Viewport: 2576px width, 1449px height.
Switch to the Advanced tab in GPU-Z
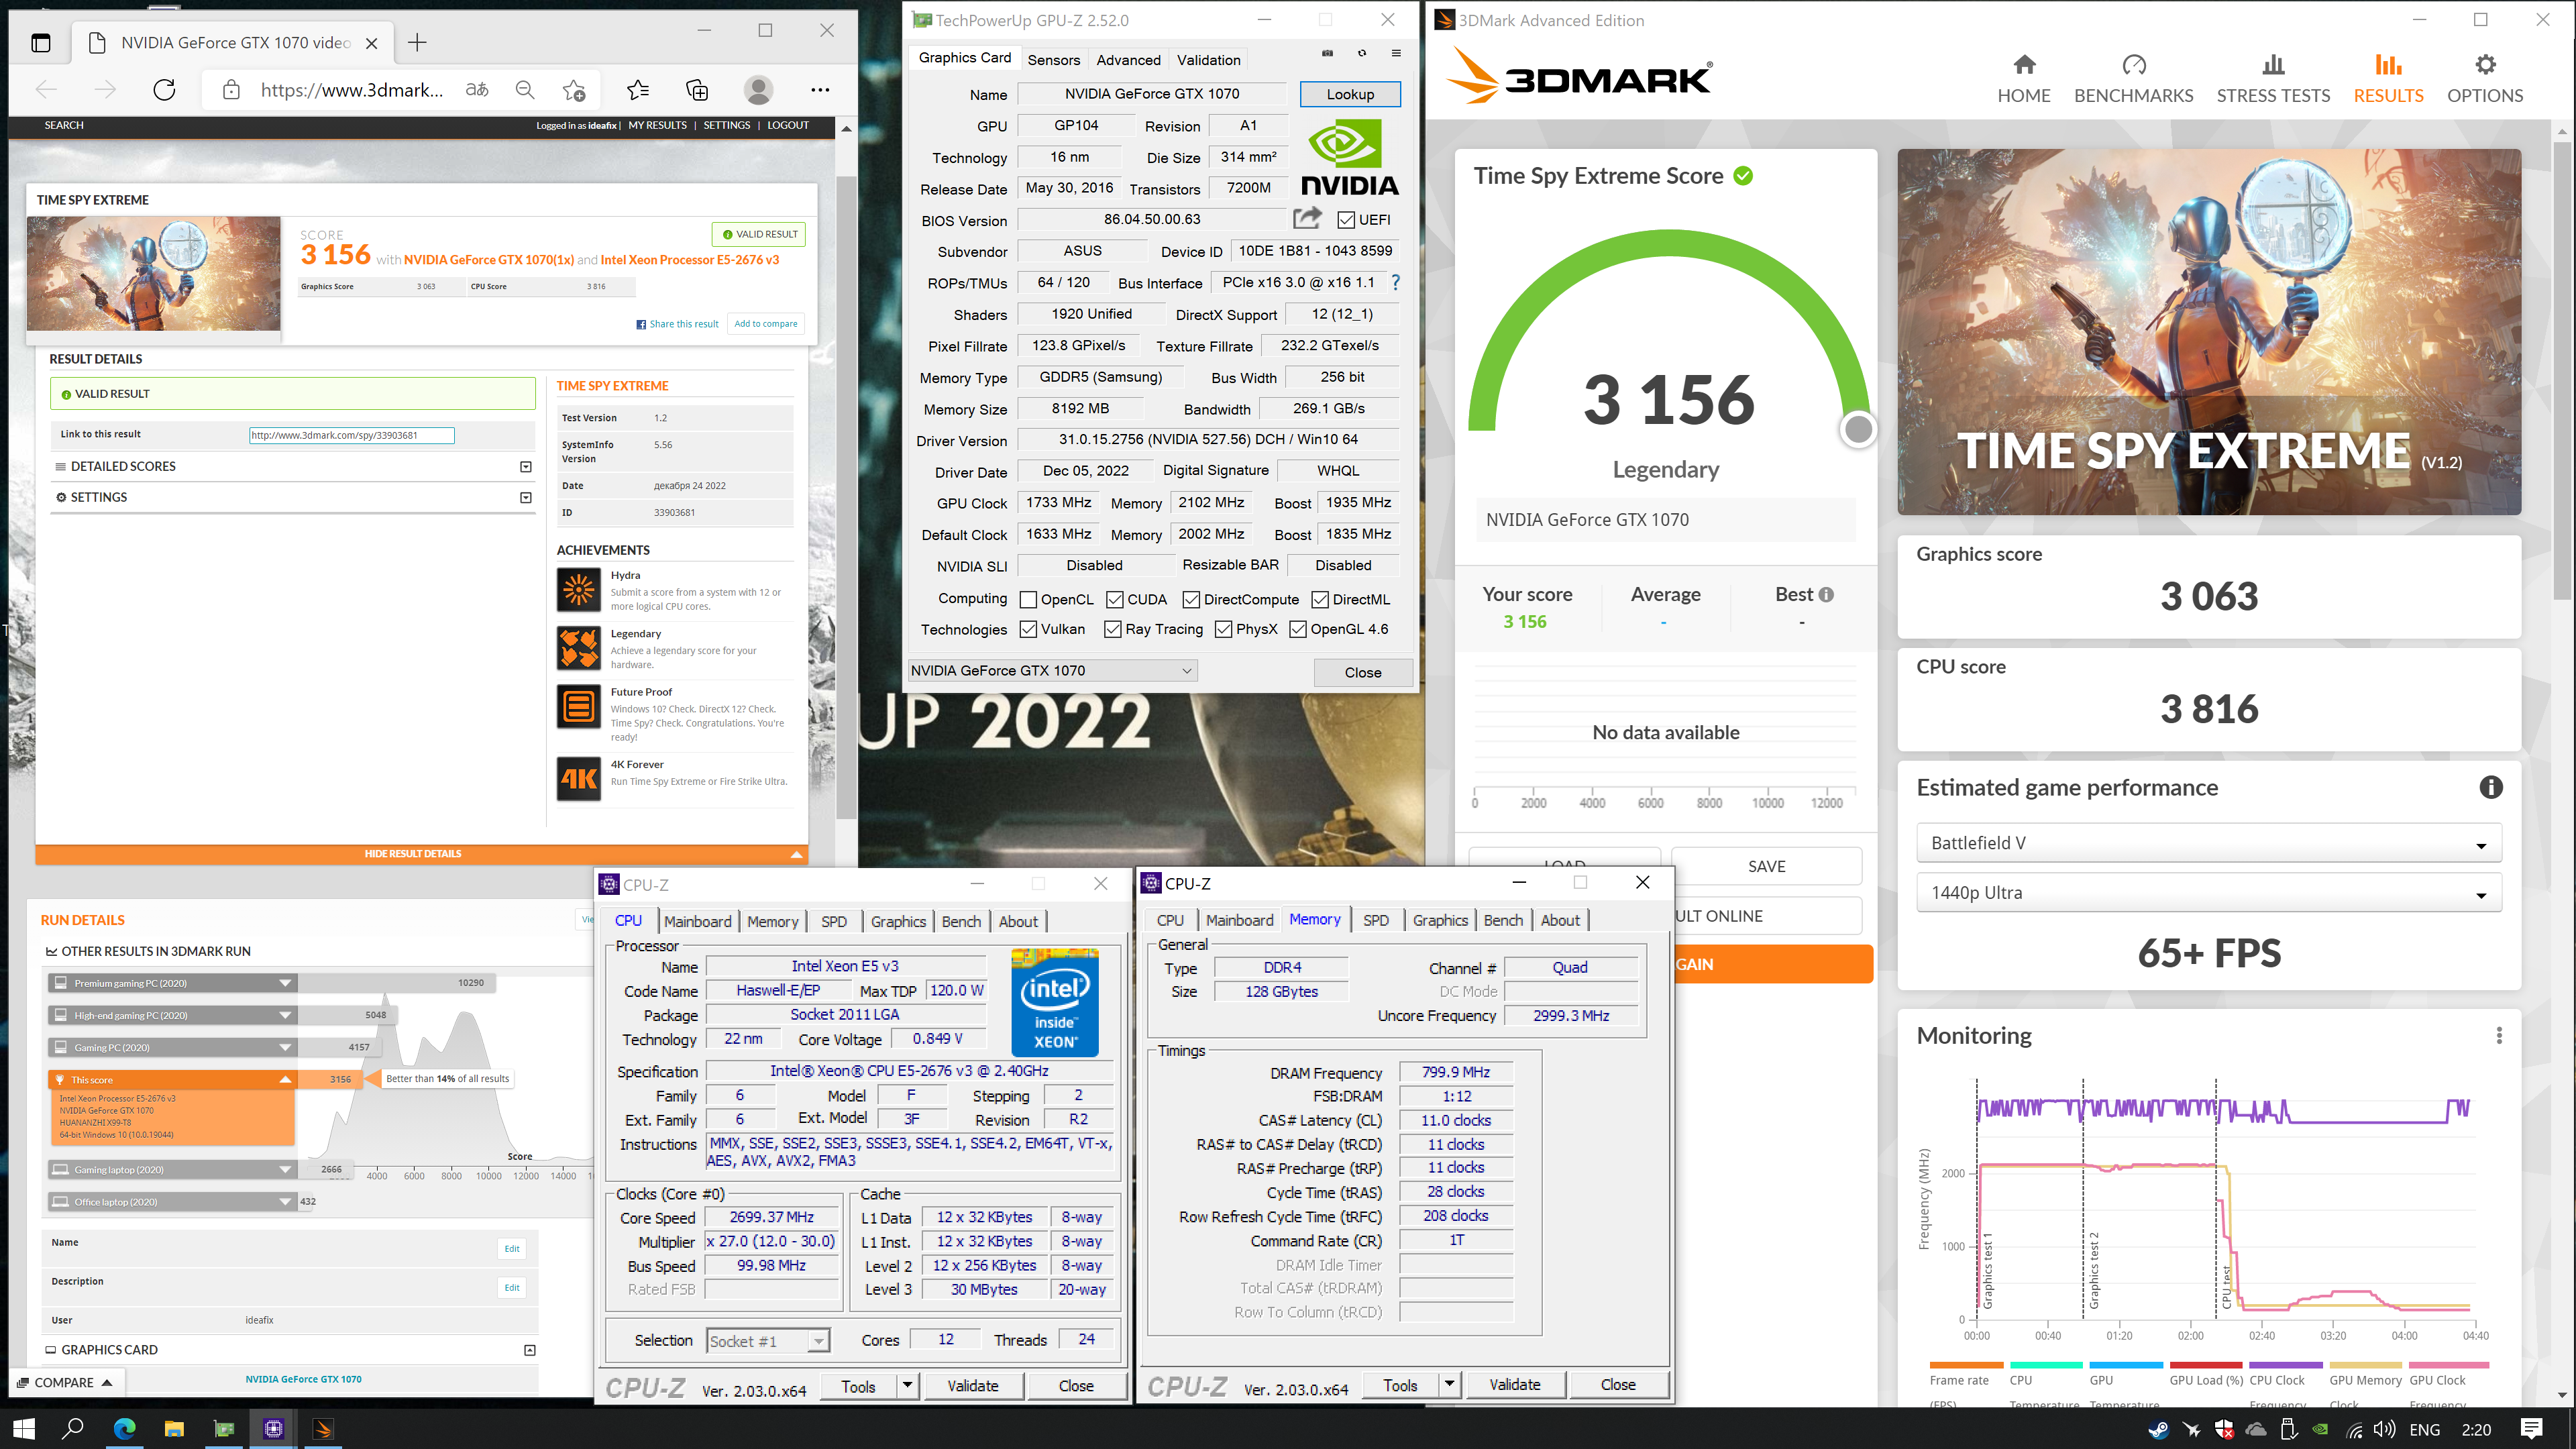click(x=1128, y=60)
